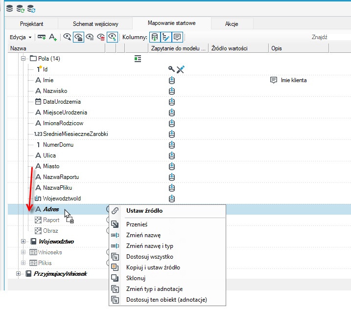Click the green list icon in Pola row
This screenshot has width=351, height=310.
click(x=138, y=59)
